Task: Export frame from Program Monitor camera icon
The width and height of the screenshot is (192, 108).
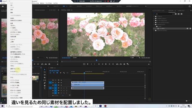Action: (124, 64)
